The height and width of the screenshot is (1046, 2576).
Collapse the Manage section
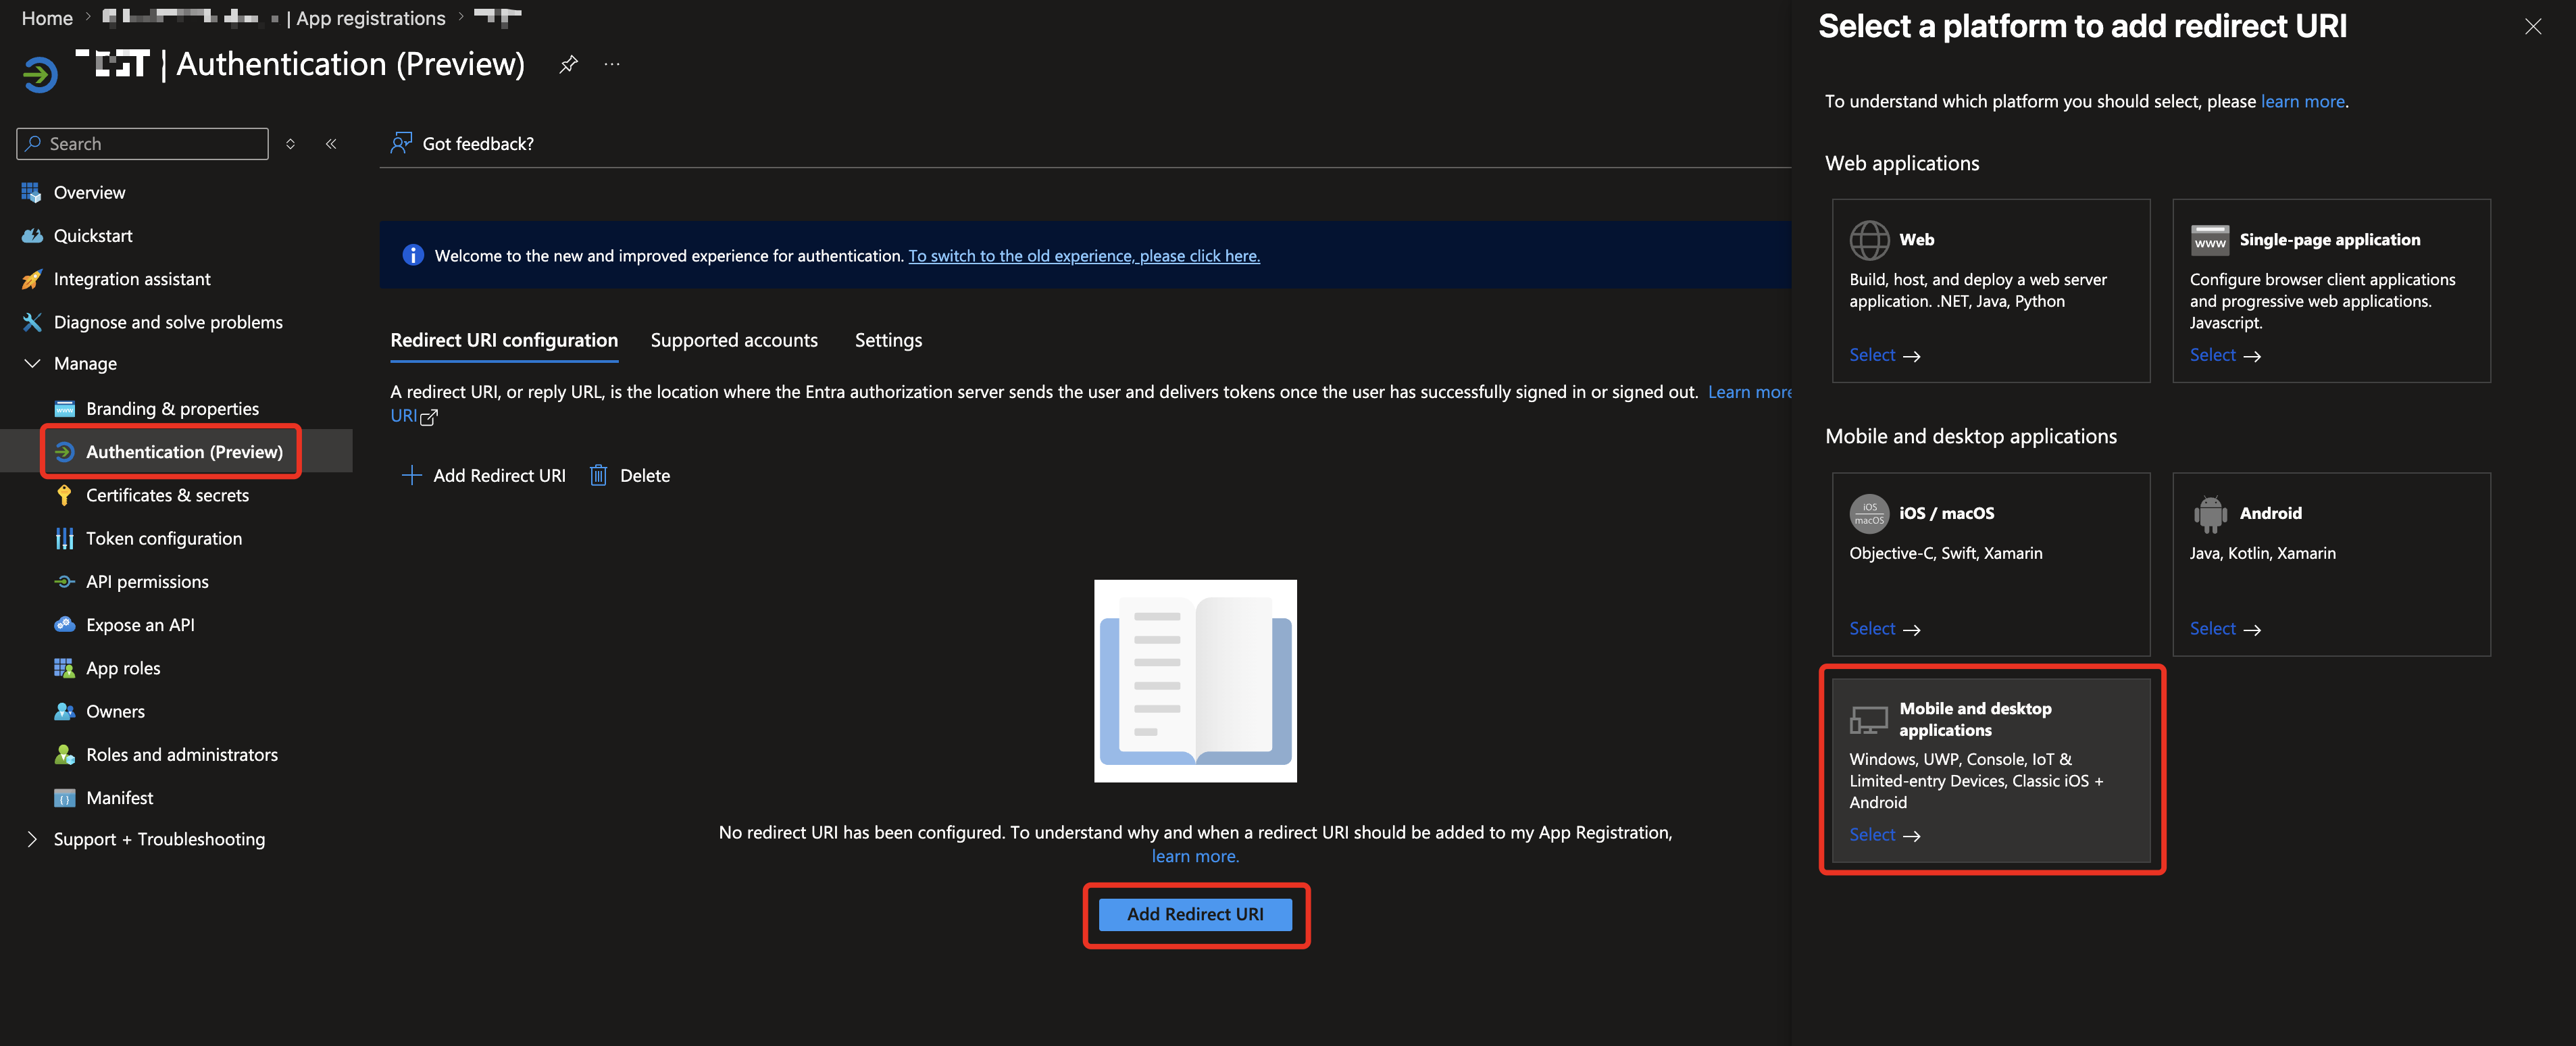pyautogui.click(x=32, y=363)
